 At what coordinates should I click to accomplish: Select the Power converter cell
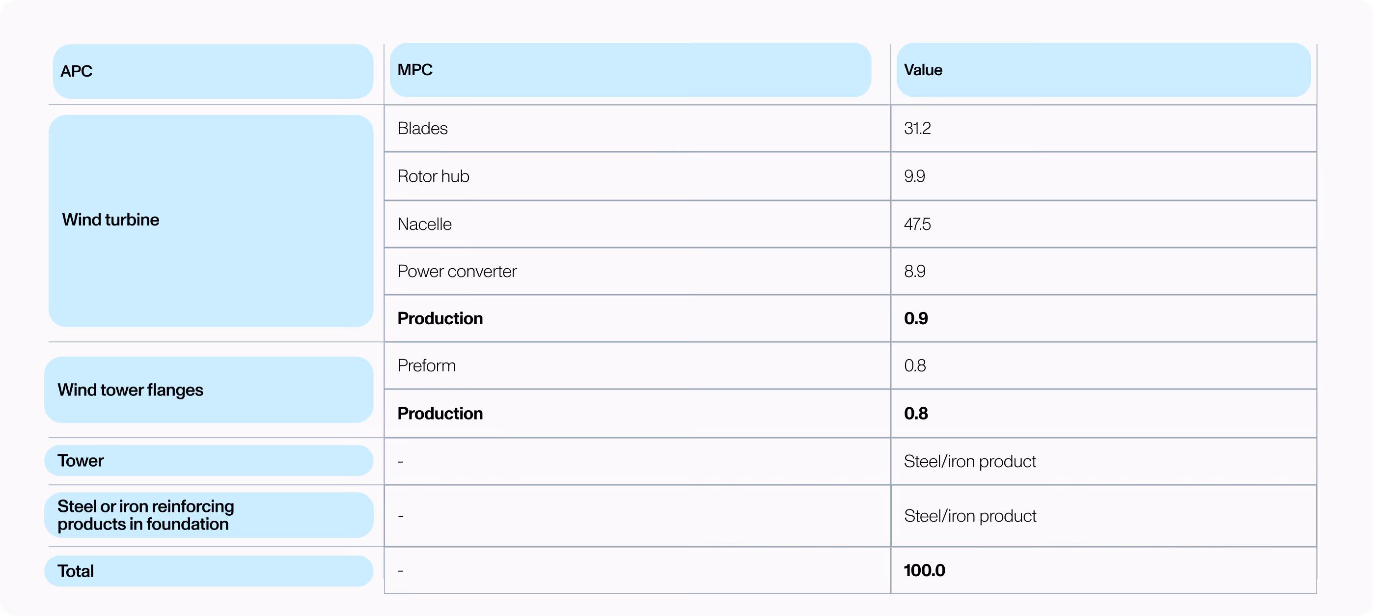point(637,272)
